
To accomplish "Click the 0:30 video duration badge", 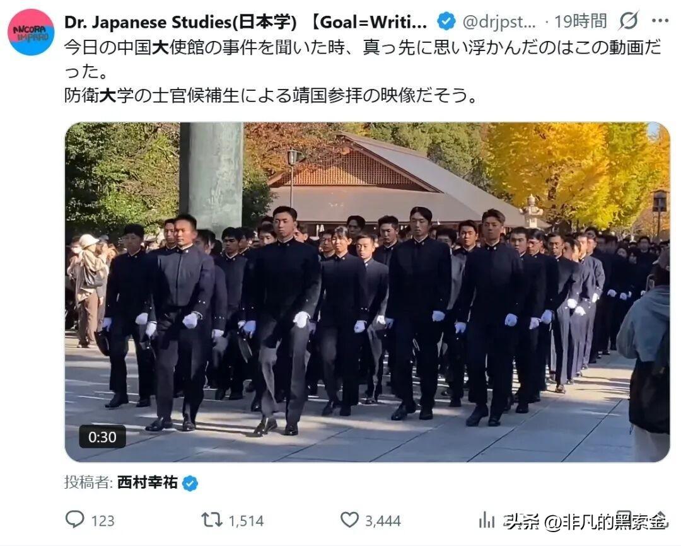I will click(x=103, y=436).
